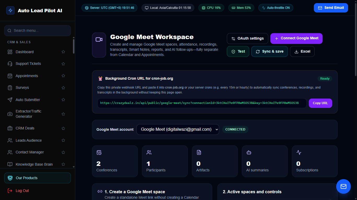Click the "0 AI summaries" stat card
Image resolution: width=357 pixels, height=200 pixels.
click(265, 161)
